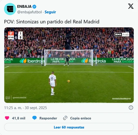Like the tweet with the heart icon

[x=7, y=118]
